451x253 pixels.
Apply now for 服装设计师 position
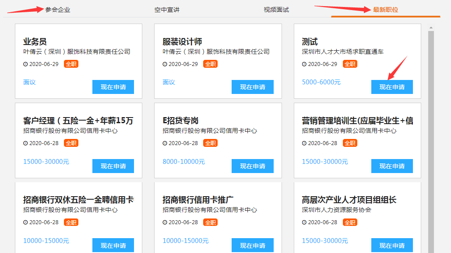click(x=253, y=87)
